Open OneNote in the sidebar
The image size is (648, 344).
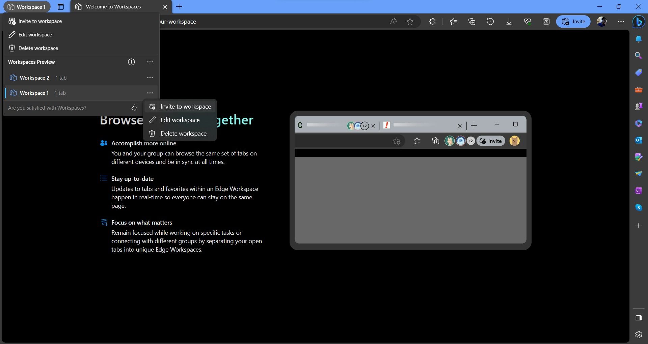638,191
